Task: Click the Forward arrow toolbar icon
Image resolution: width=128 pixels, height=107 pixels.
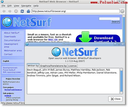Action: pyautogui.click(x=10, y=11)
